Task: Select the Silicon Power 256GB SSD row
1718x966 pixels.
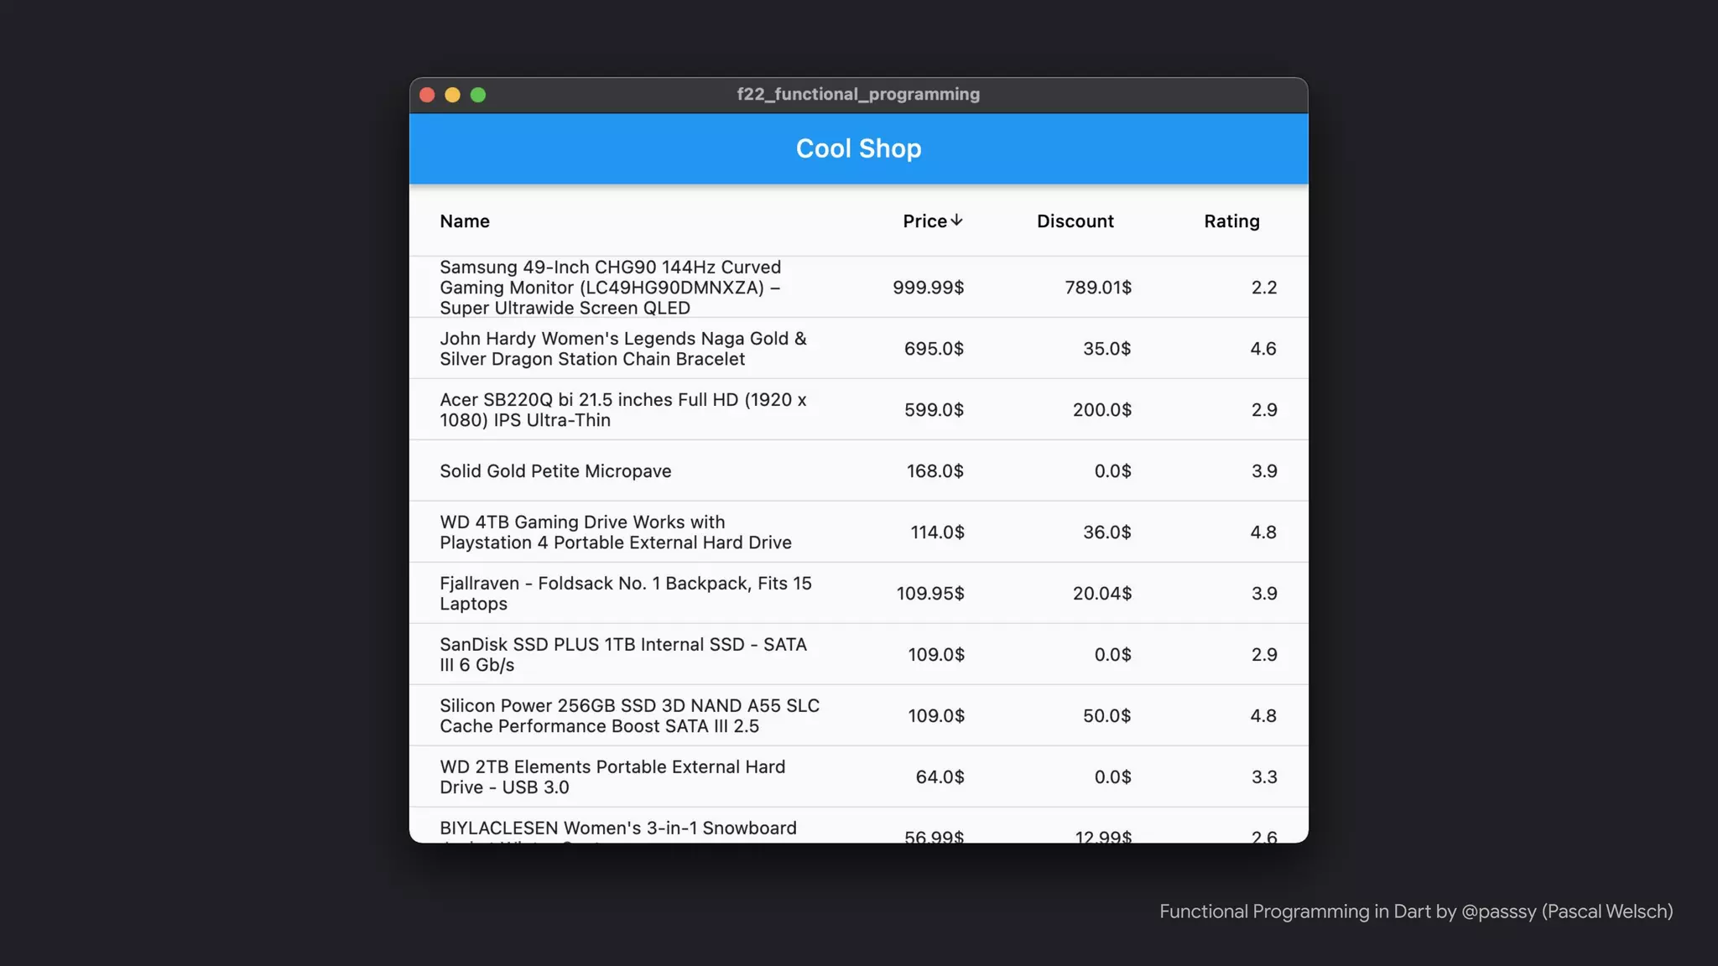Action: pyautogui.click(x=858, y=715)
